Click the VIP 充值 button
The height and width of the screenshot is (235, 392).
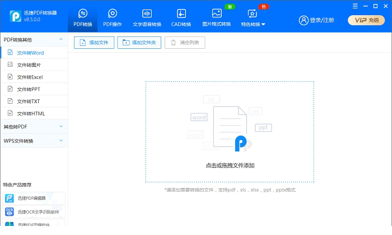[x=366, y=20]
